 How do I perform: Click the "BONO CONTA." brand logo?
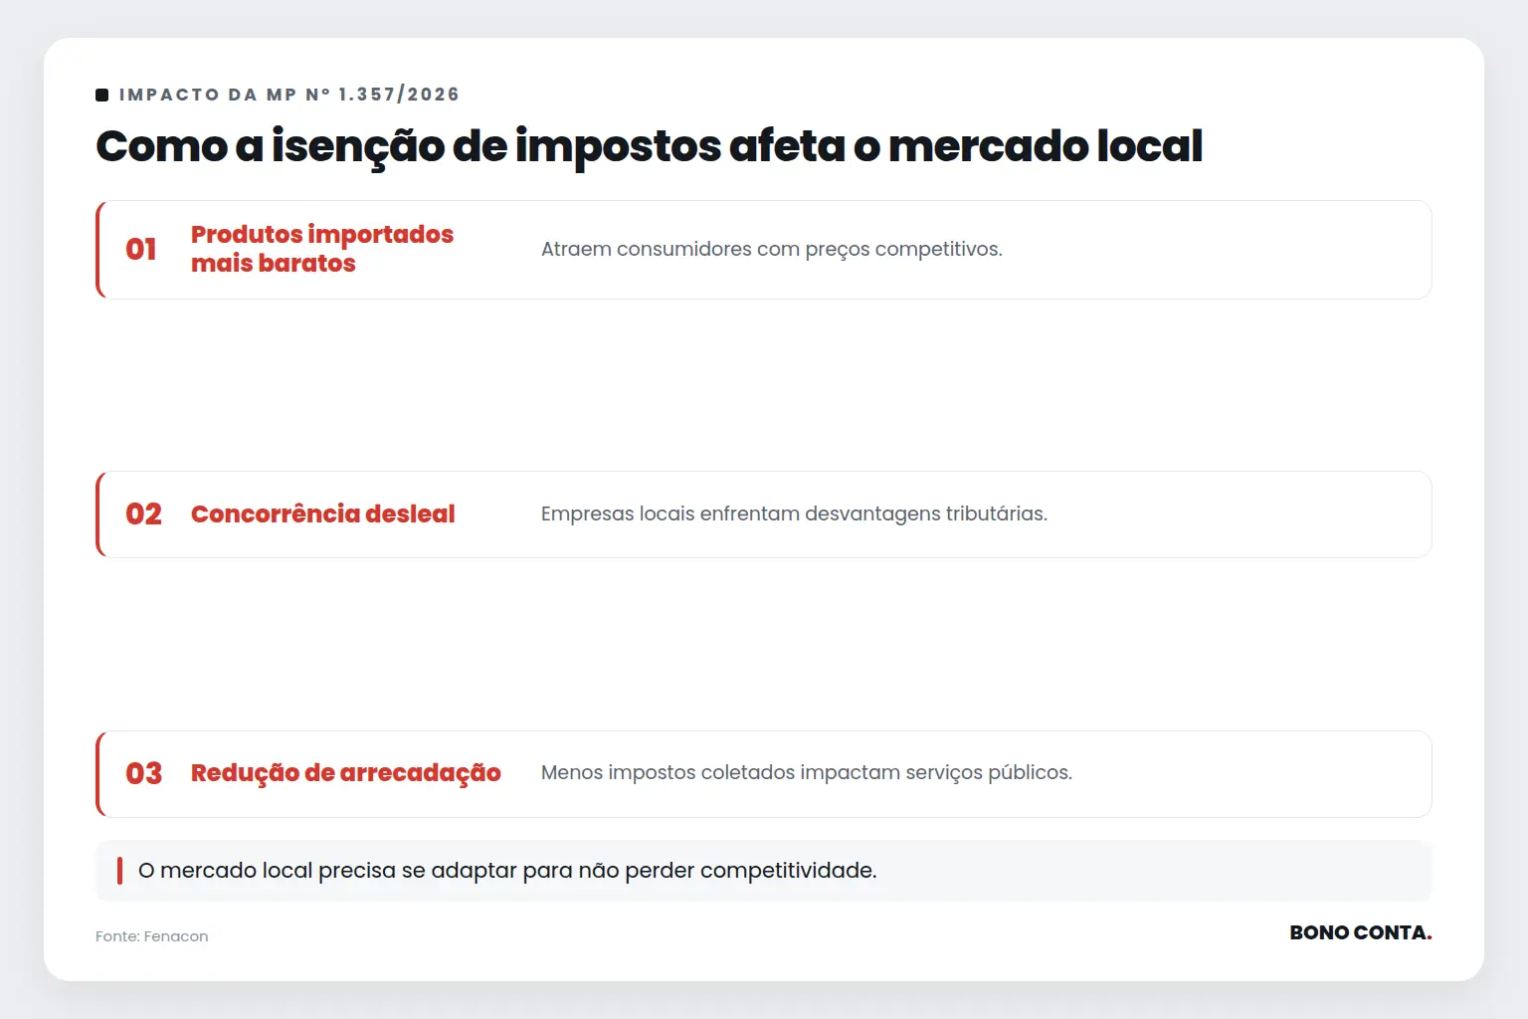(x=1361, y=932)
